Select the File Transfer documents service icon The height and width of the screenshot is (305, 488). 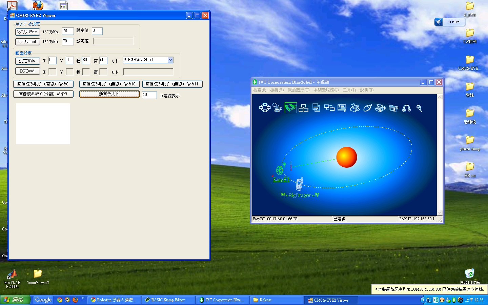[316, 108]
